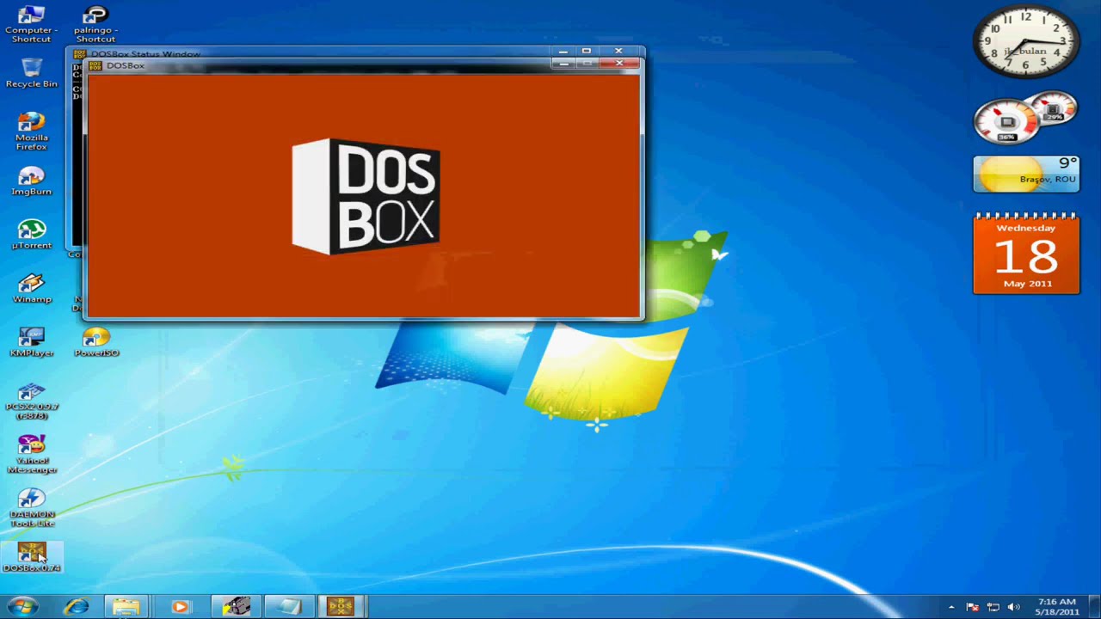Launch Internet Explorer from the taskbar

pyautogui.click(x=77, y=607)
